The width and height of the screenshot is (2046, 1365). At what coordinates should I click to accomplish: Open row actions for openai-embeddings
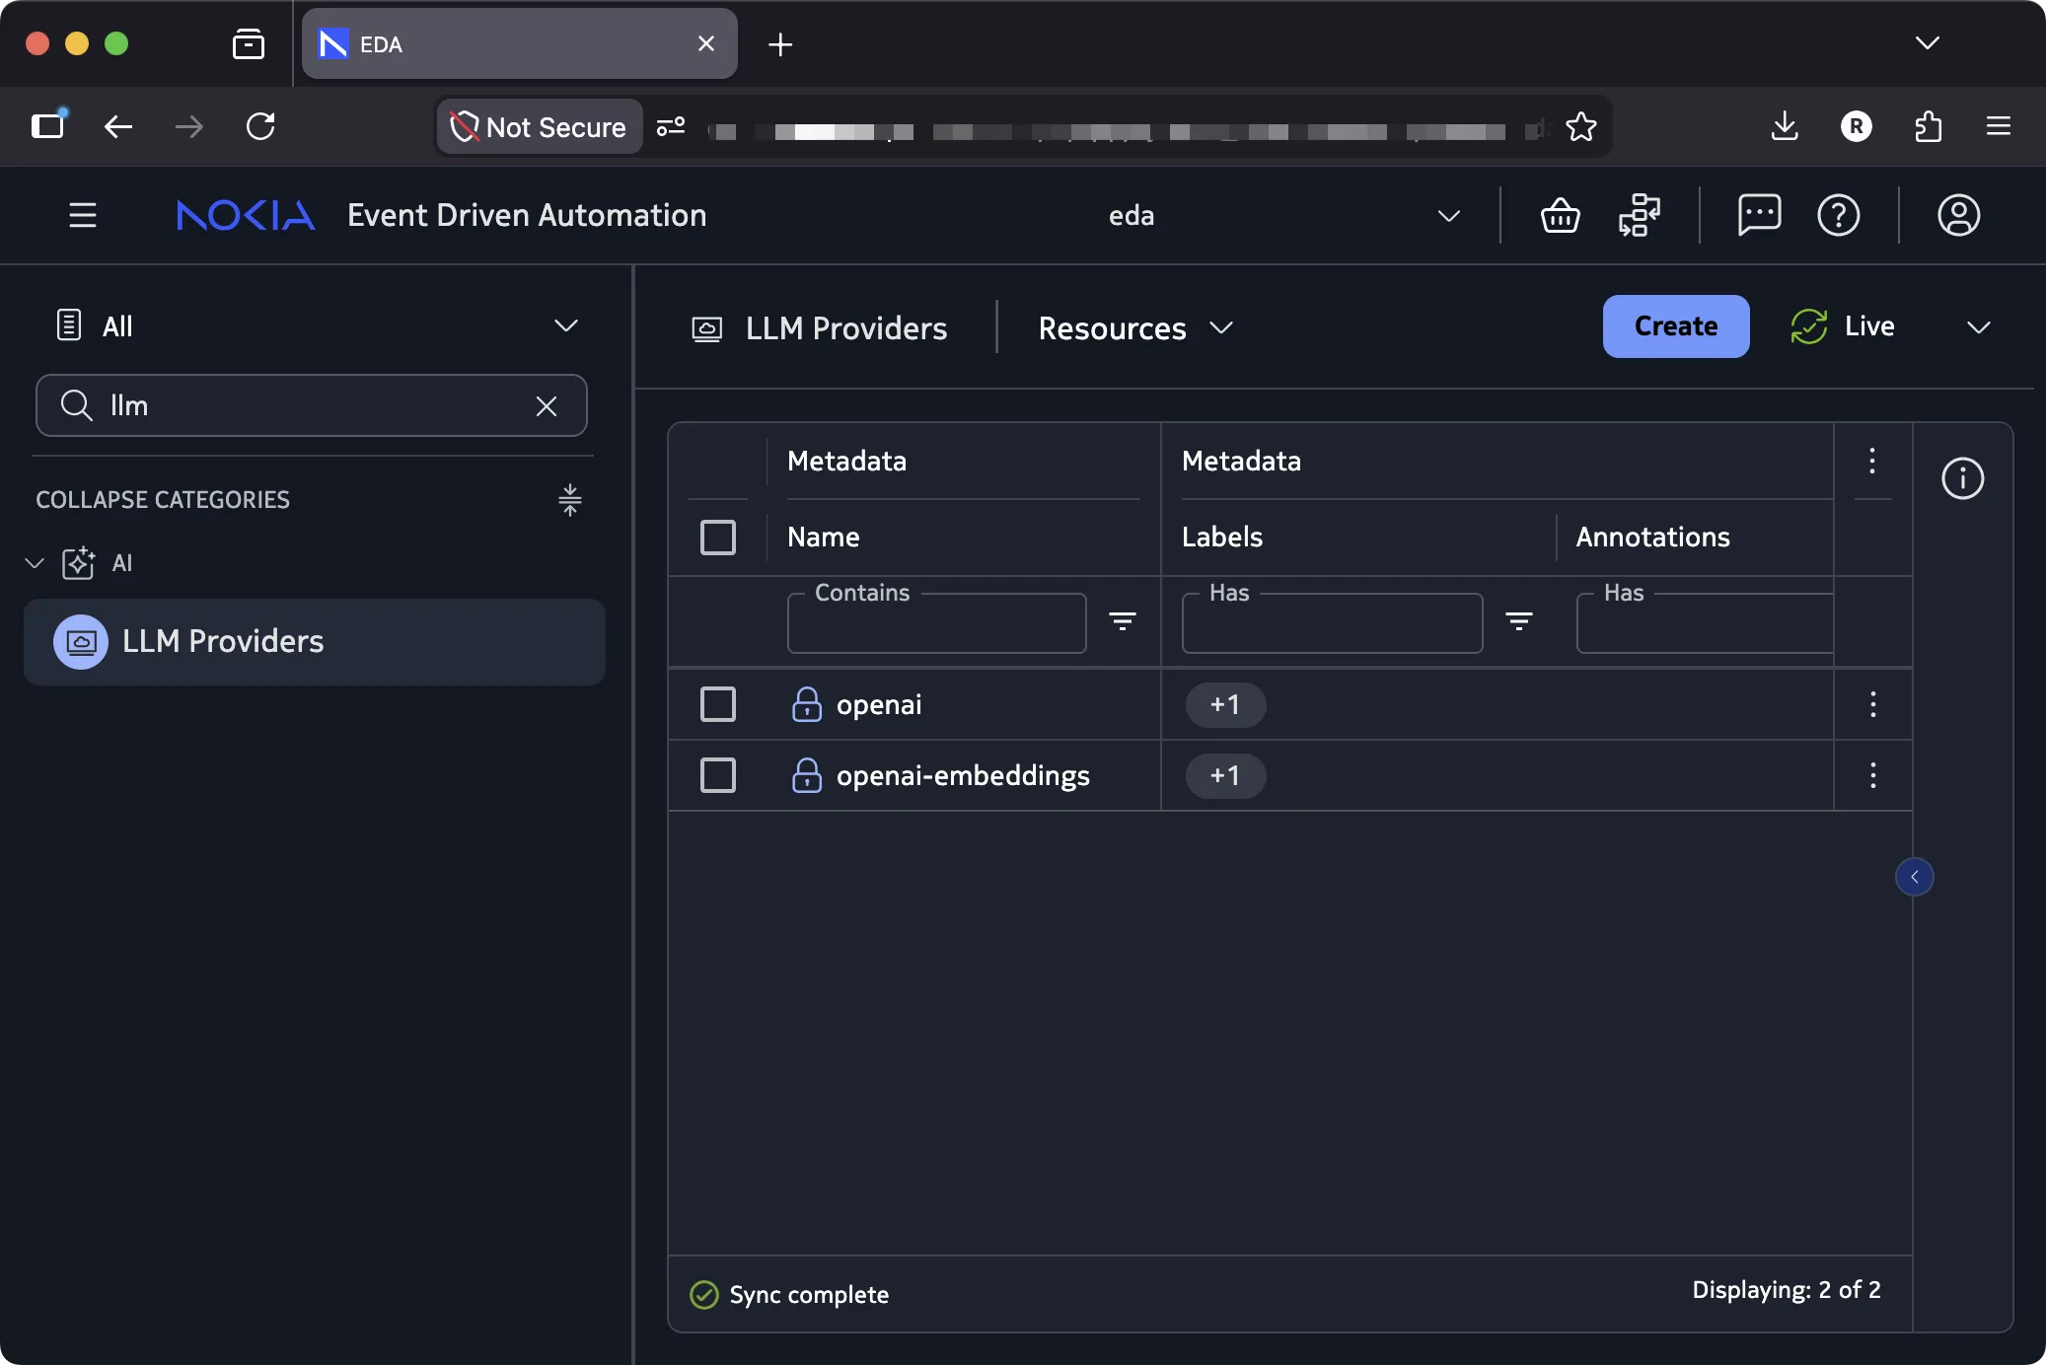click(1873, 775)
